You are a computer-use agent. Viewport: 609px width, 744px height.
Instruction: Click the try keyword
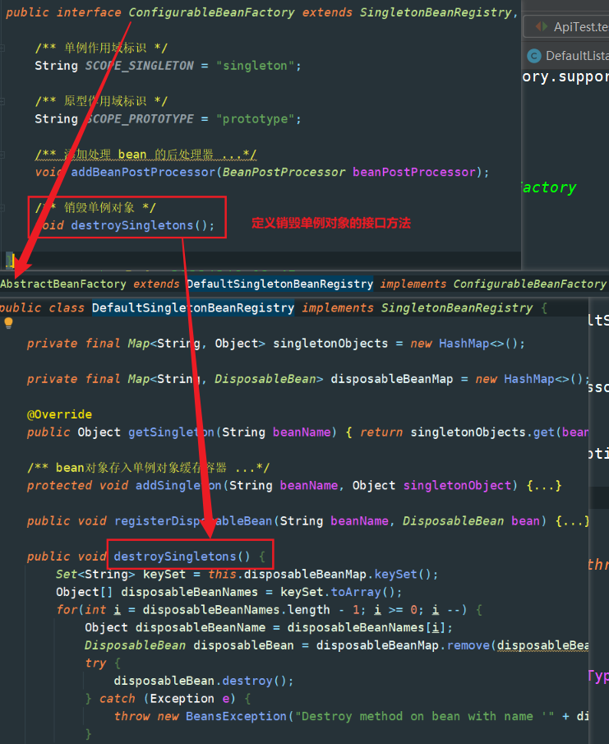click(x=95, y=663)
